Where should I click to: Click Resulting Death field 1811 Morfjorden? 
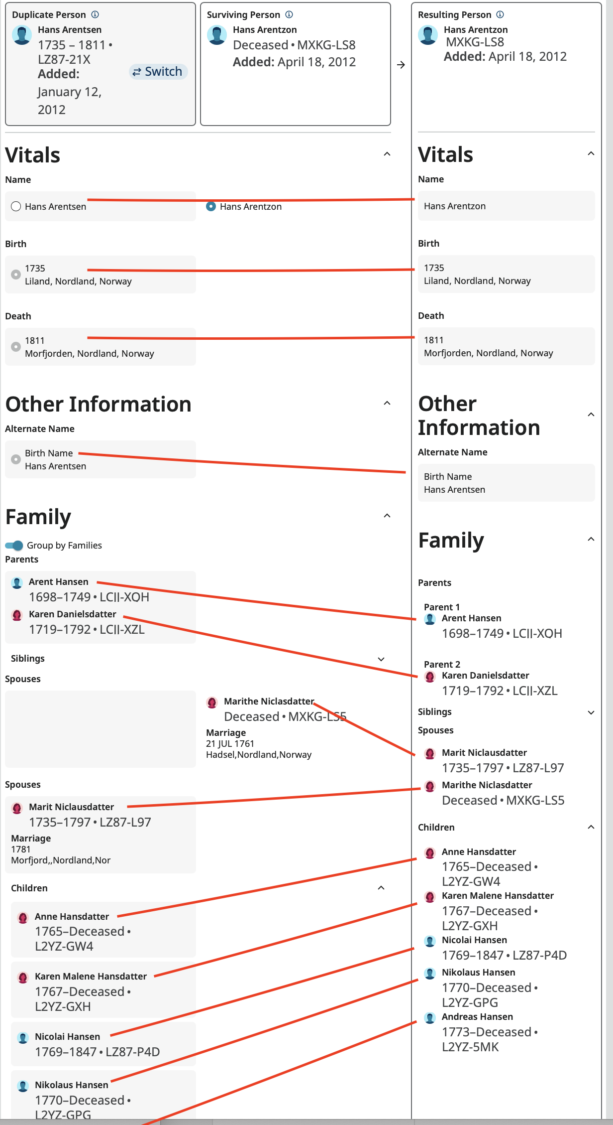pyautogui.click(x=507, y=346)
